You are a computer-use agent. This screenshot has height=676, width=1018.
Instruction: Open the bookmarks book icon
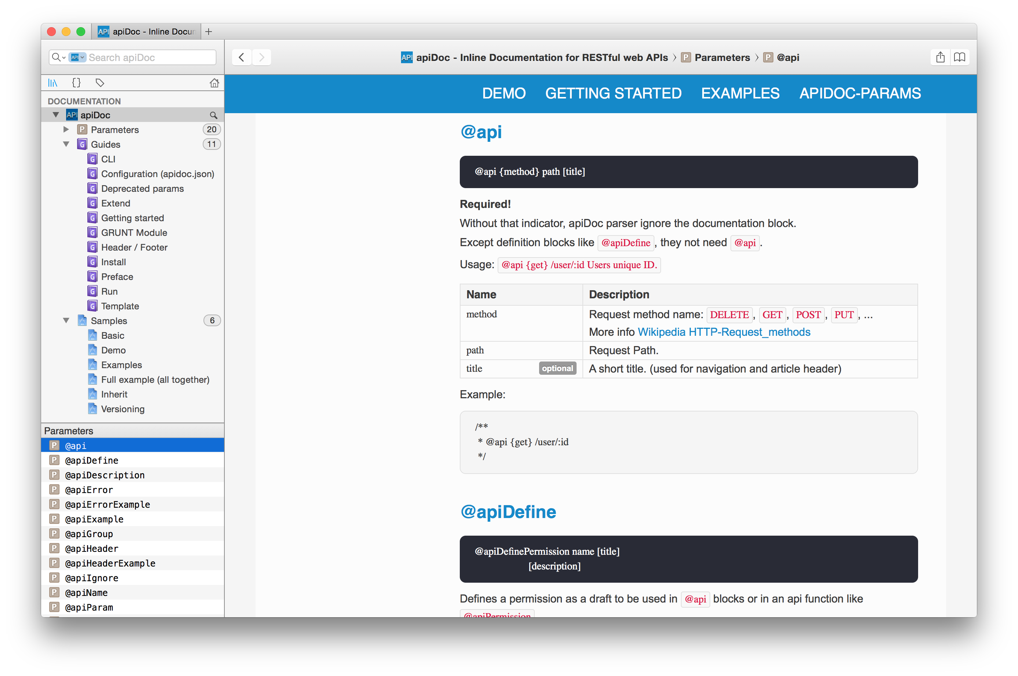pos(959,57)
